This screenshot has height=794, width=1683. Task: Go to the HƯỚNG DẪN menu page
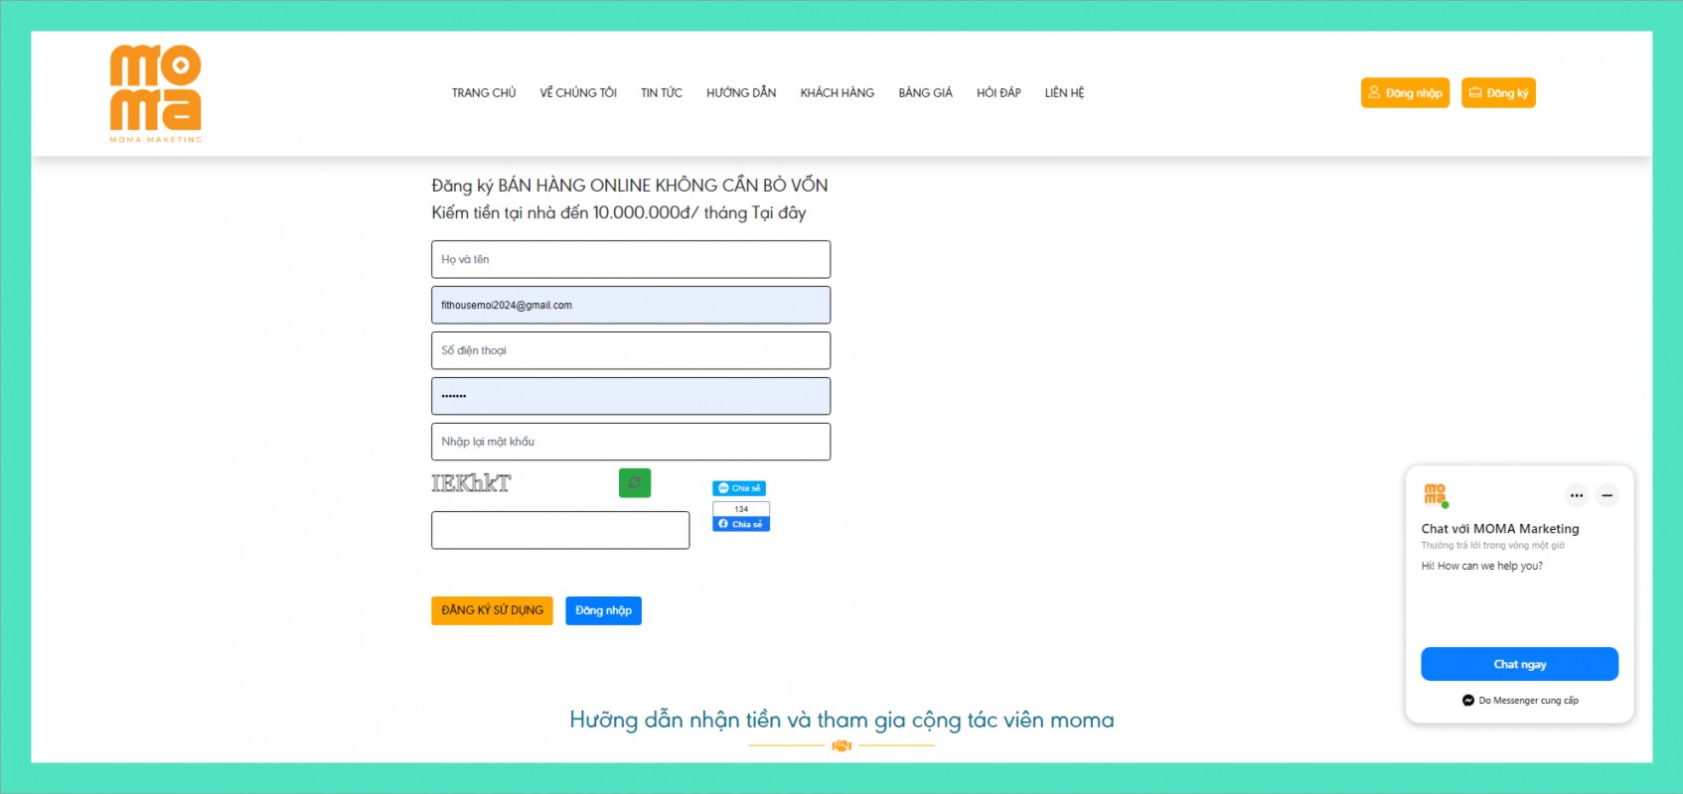(x=741, y=93)
